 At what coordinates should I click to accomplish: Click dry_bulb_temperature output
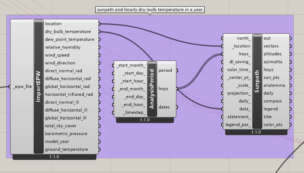[x=68, y=31]
